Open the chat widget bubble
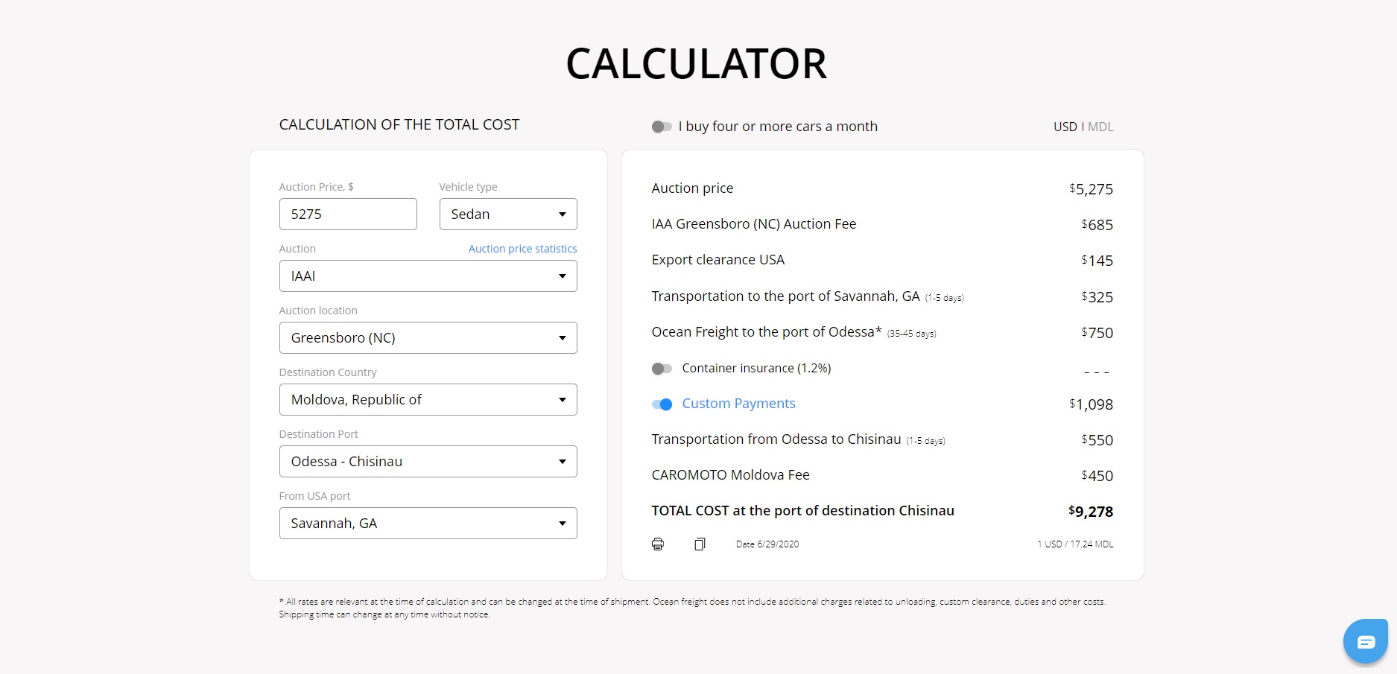Screen dimensions: 1397x674 click(1365, 641)
